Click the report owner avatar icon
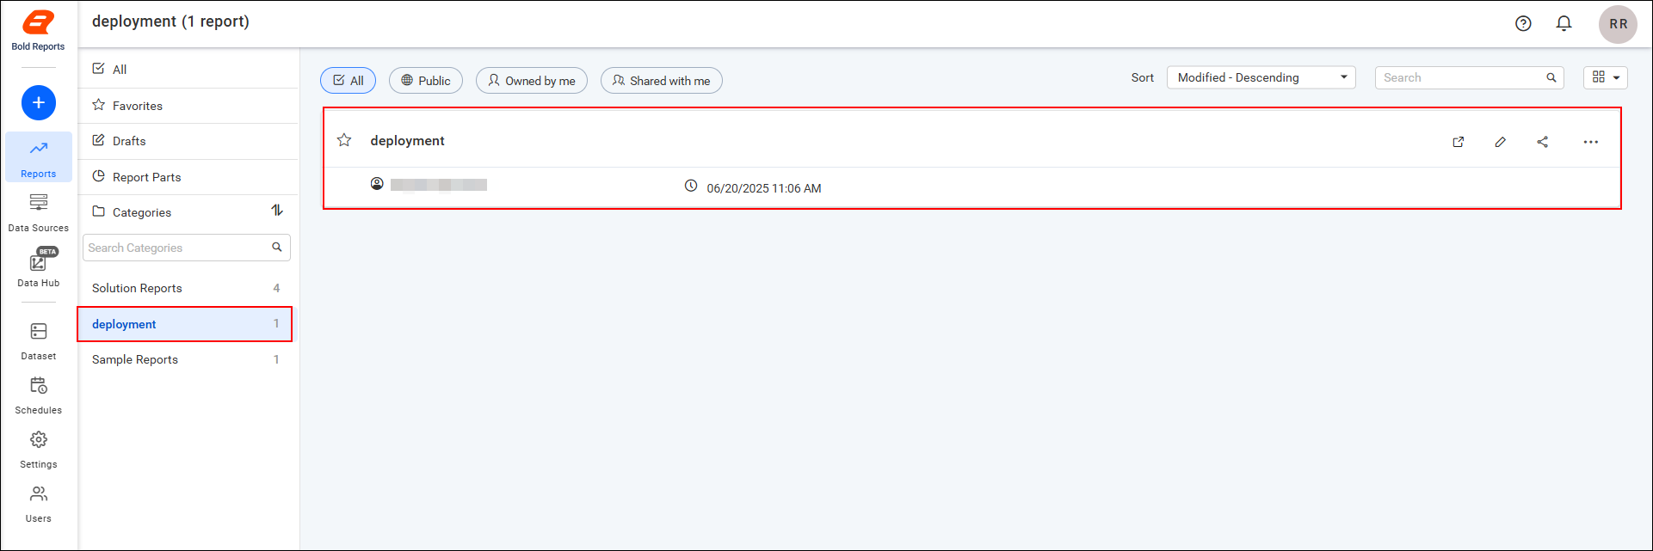 (377, 183)
